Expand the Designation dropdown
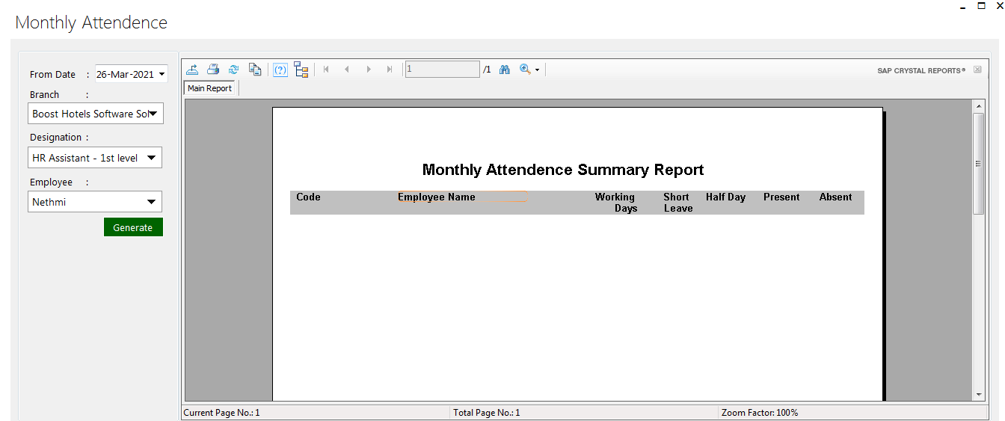The image size is (1005, 421). coord(151,158)
